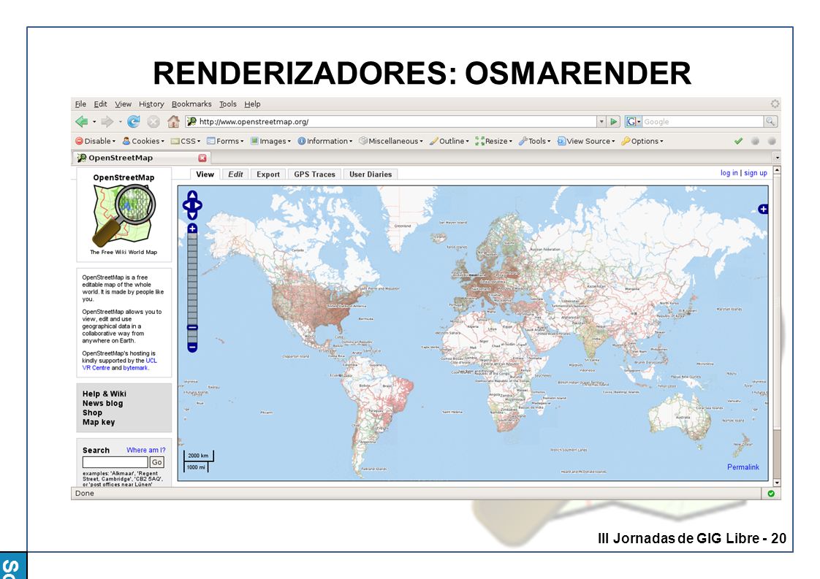Open the File menu
Screen dimensions: 820x579
pos(80,104)
